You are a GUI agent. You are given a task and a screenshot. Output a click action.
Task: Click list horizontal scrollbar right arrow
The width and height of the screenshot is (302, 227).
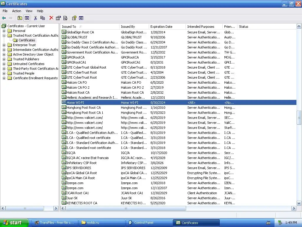294,208
